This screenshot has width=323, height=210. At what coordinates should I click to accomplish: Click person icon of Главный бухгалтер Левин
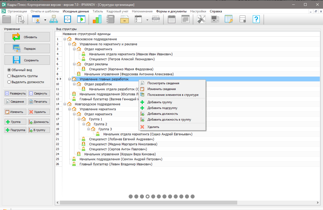pos(74,164)
